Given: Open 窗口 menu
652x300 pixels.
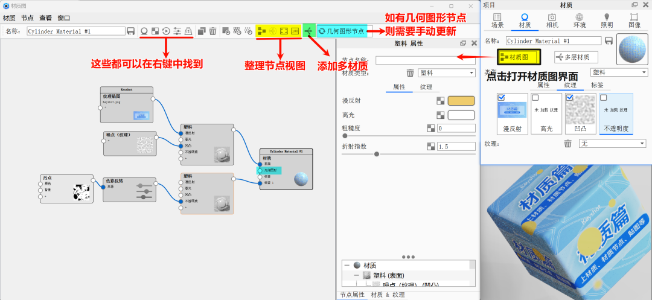Looking at the screenshot, I should (x=64, y=18).
